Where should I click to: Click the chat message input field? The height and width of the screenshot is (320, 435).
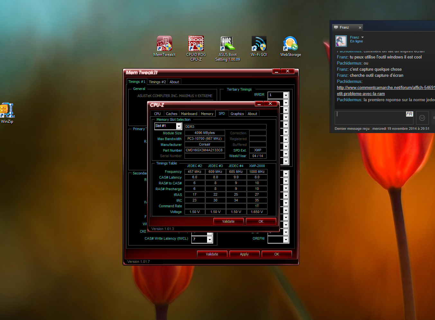point(370,118)
